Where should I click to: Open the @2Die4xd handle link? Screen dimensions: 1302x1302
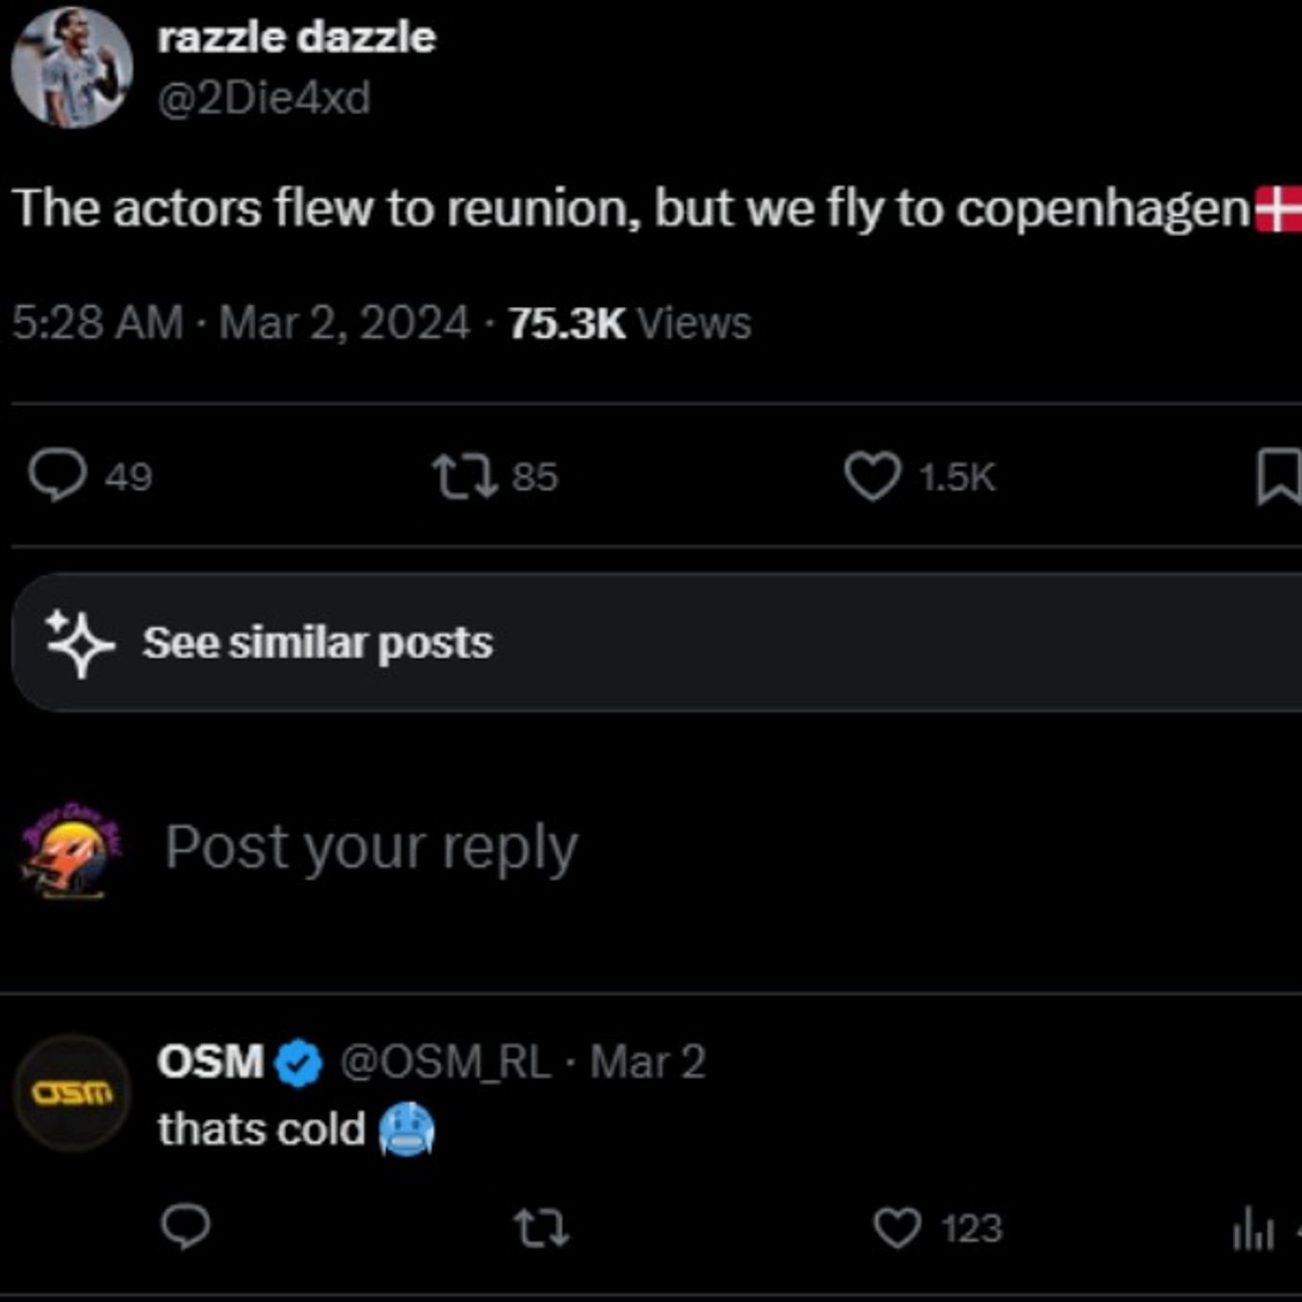tap(264, 99)
